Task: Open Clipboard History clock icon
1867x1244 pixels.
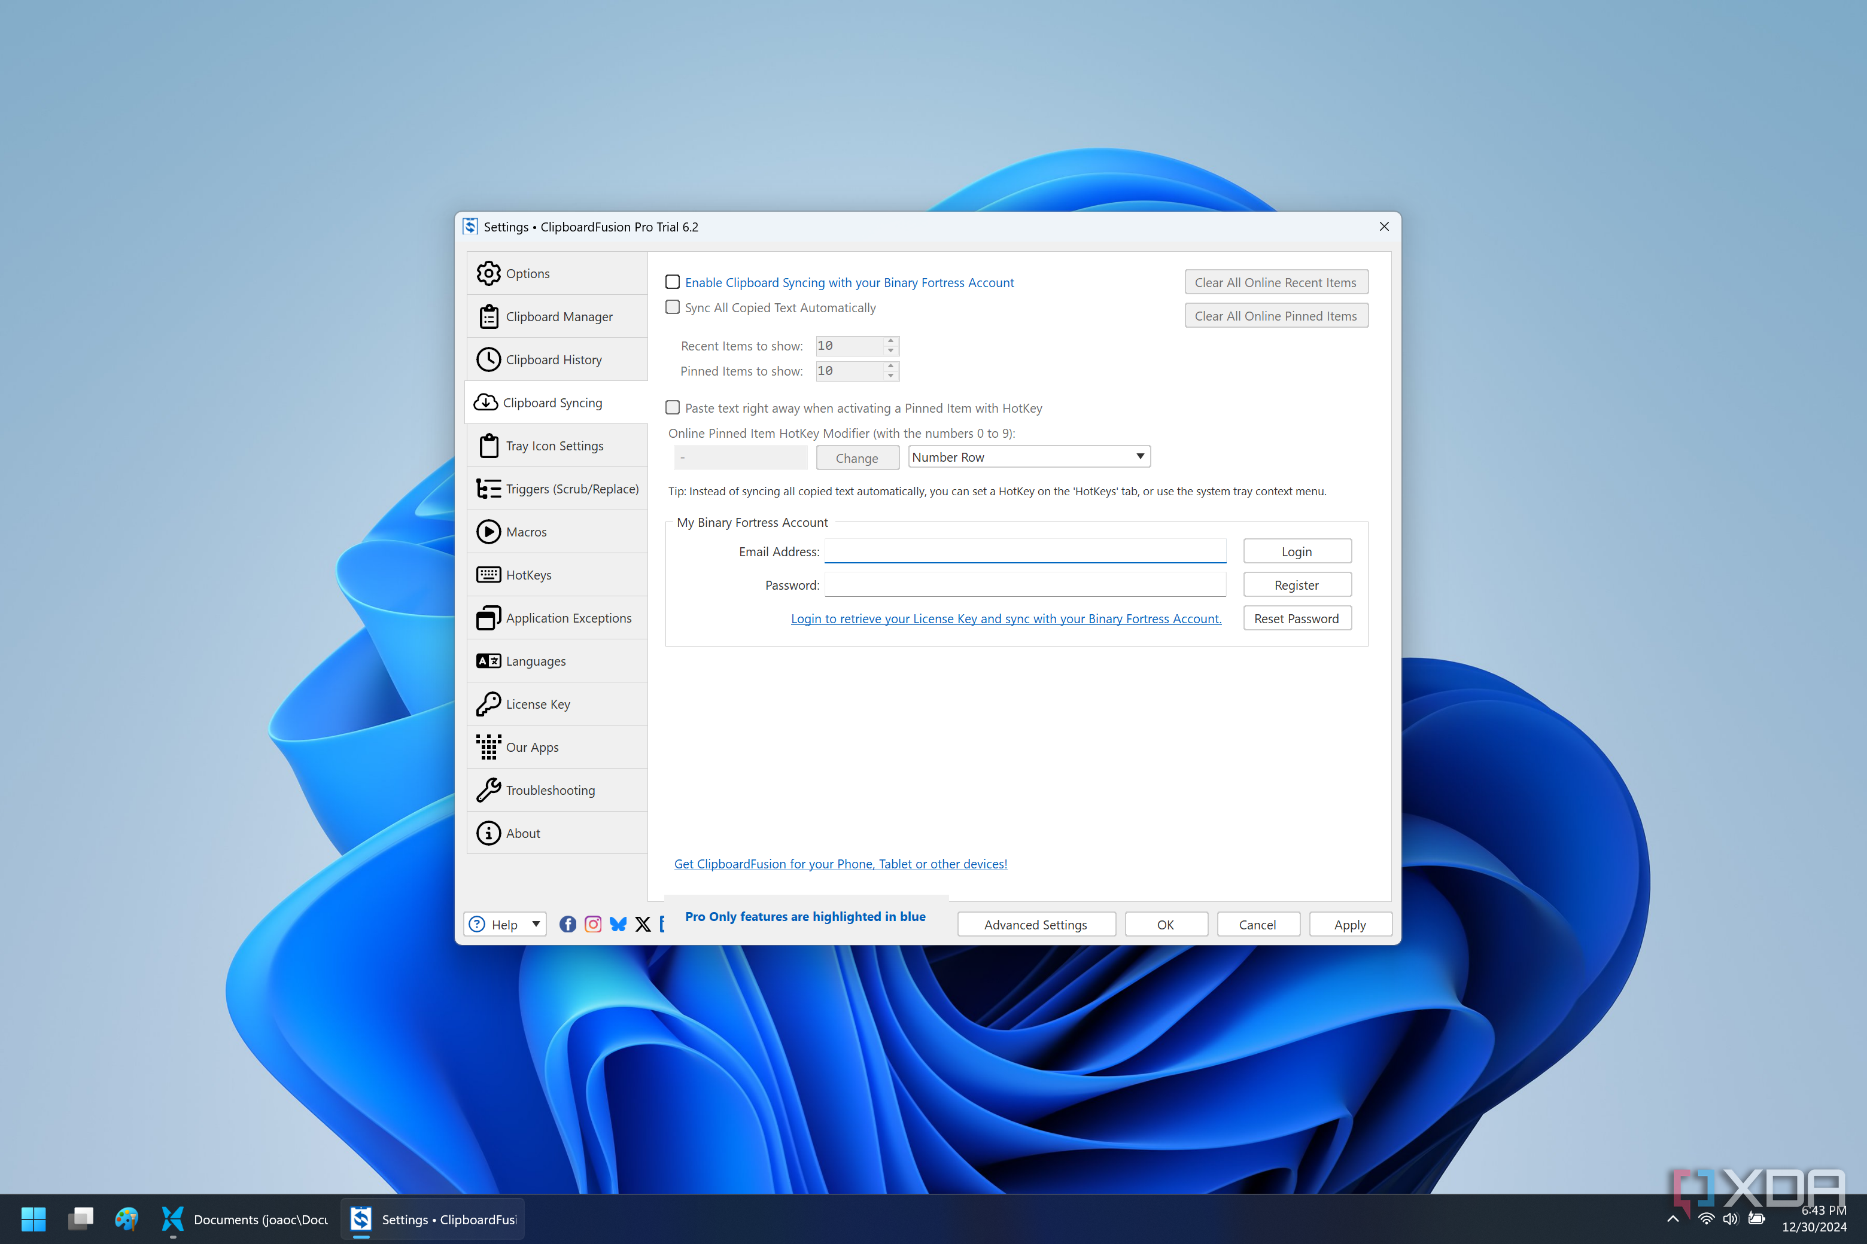Action: (x=488, y=359)
